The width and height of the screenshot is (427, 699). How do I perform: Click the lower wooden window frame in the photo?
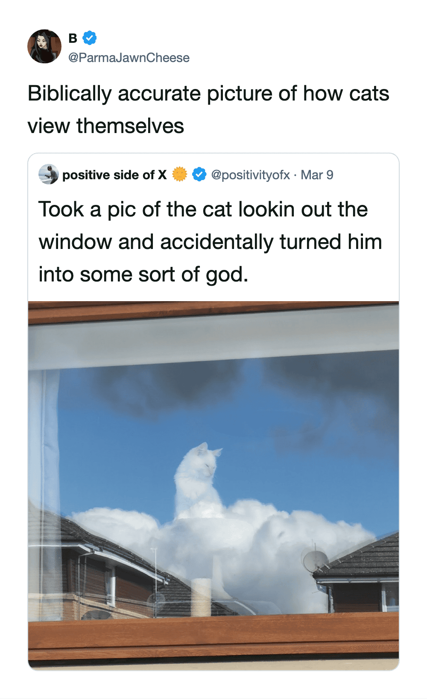[x=213, y=637]
